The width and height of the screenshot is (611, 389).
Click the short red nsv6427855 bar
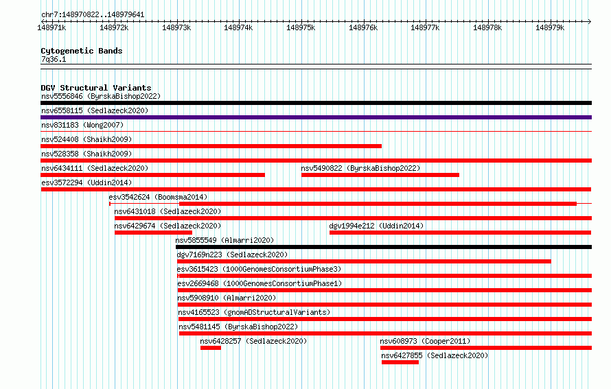(x=400, y=362)
